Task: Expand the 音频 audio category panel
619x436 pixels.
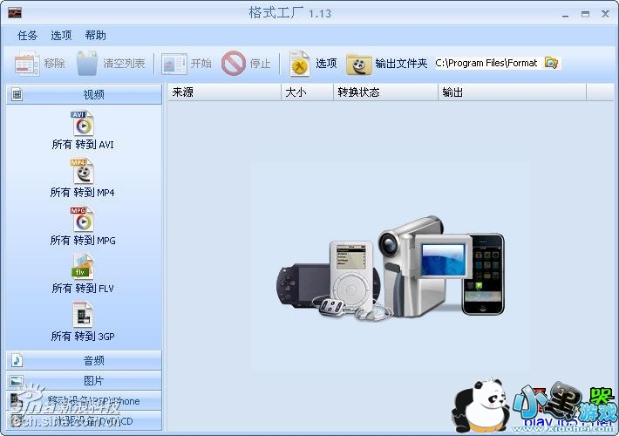Action: (84, 360)
